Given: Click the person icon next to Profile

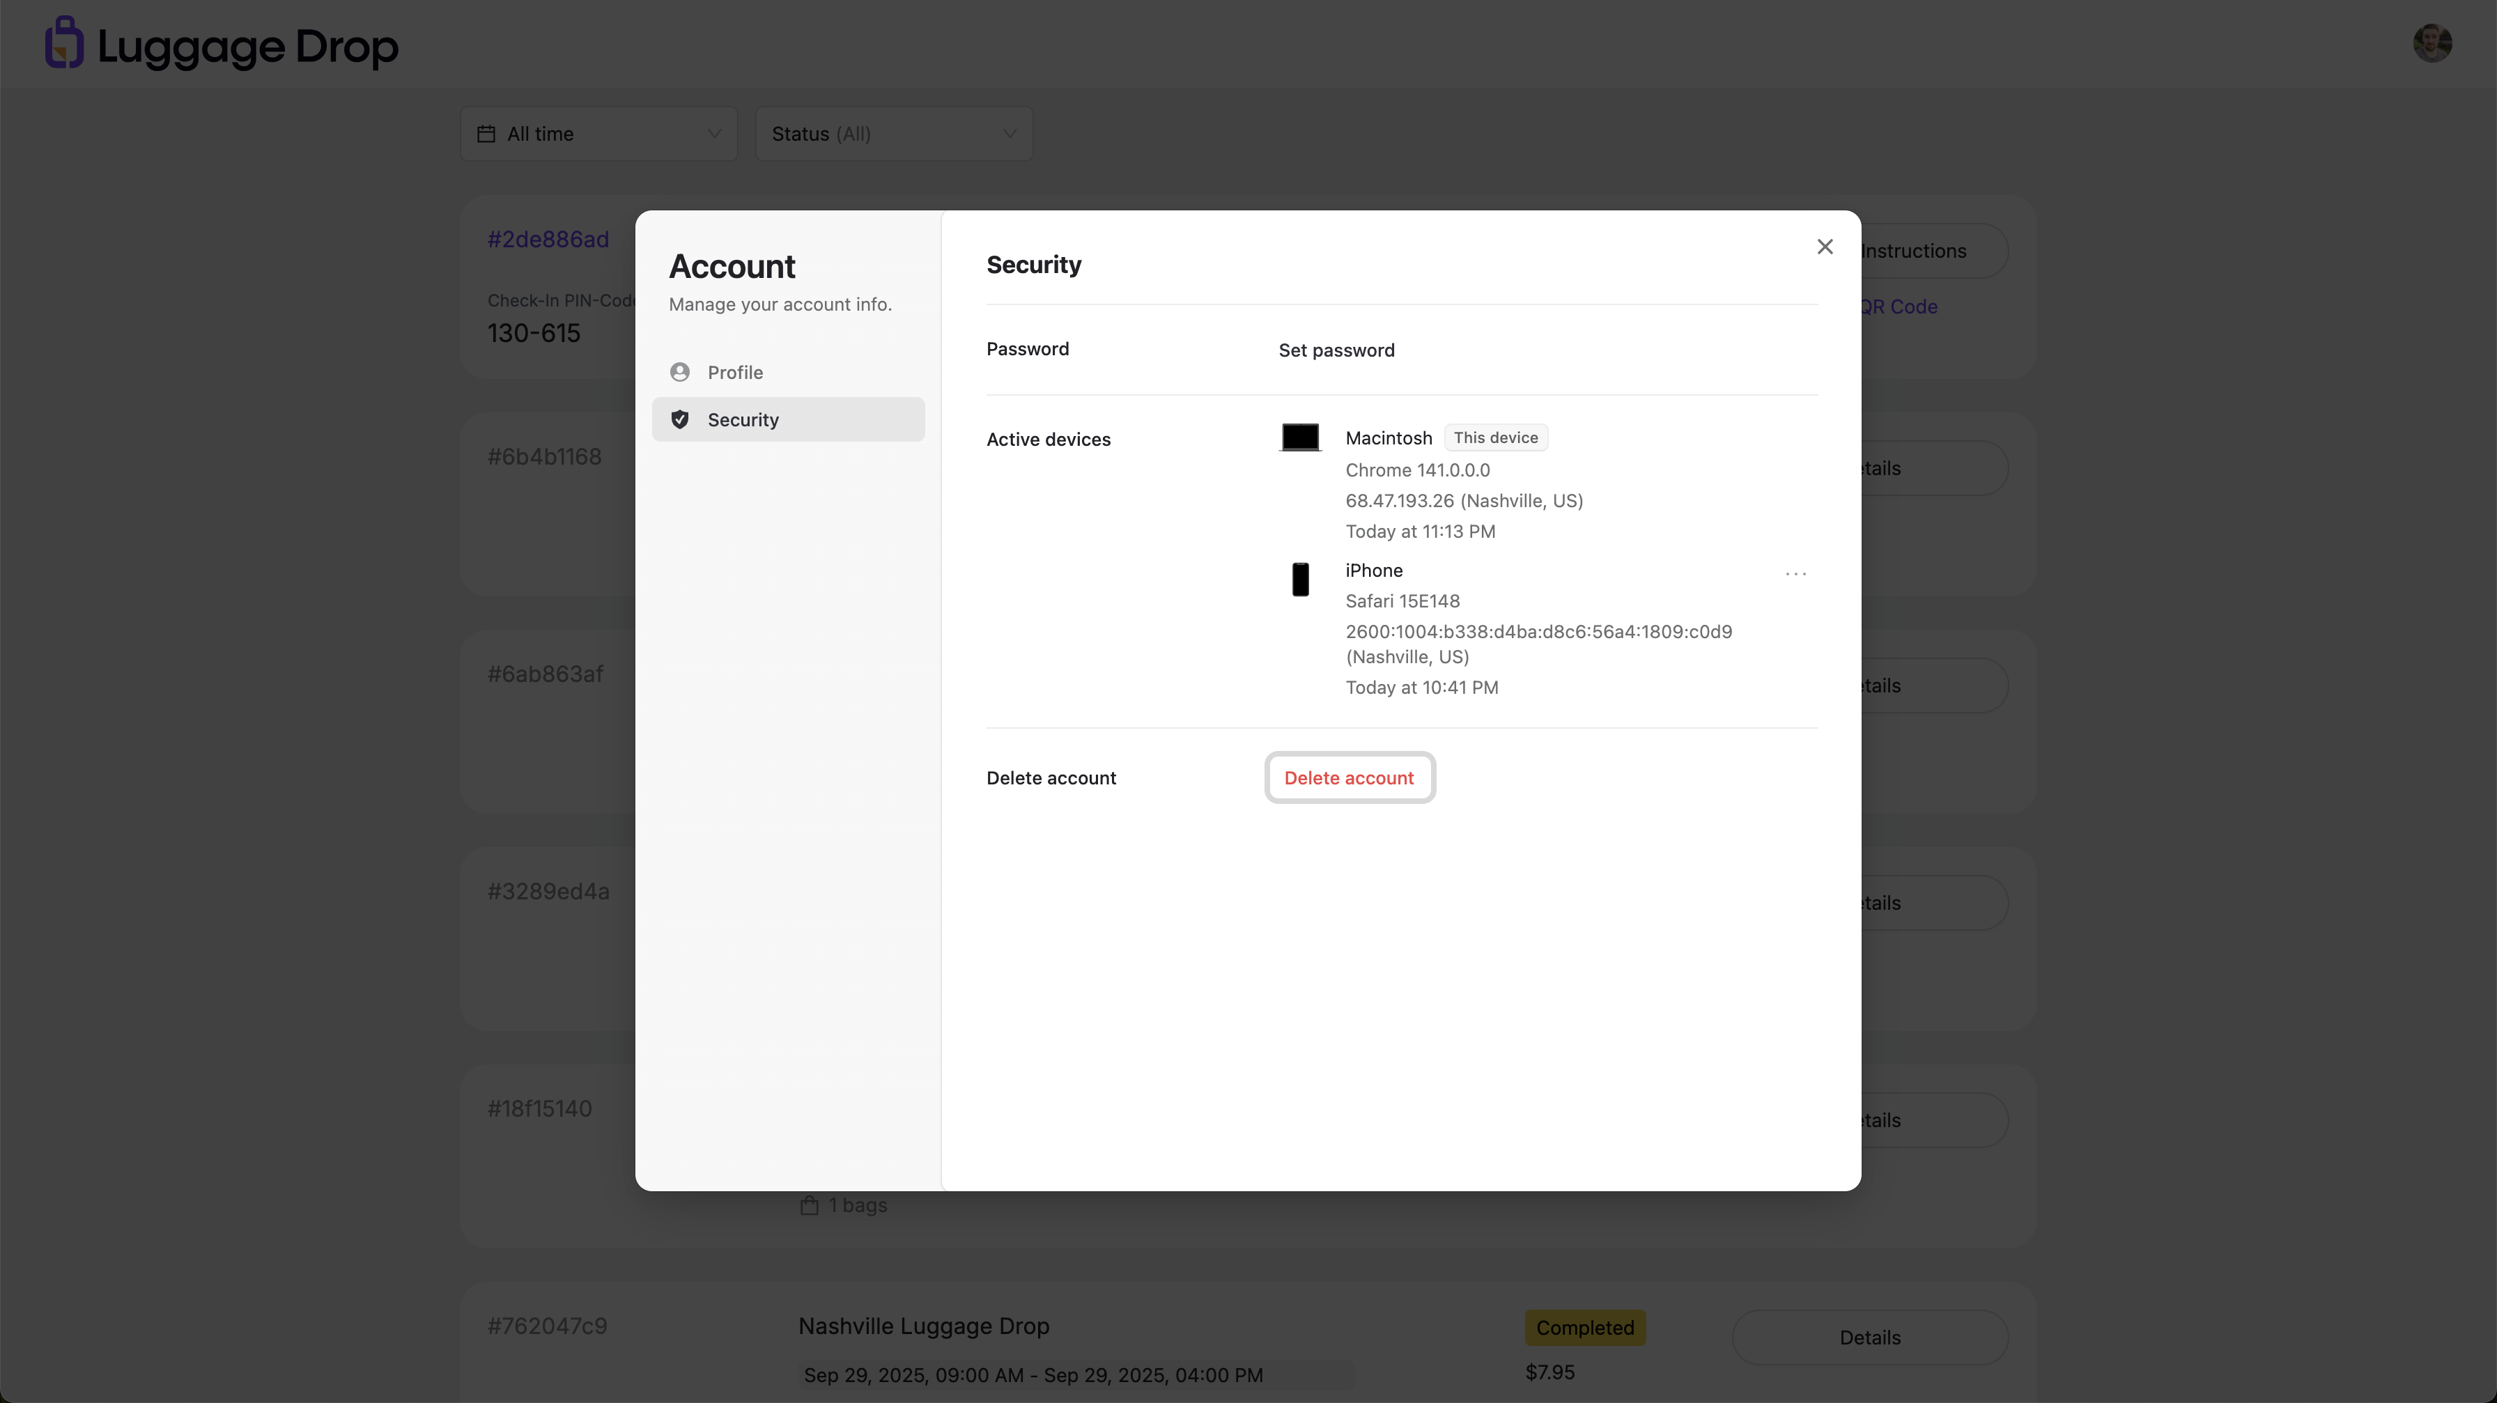Looking at the screenshot, I should (x=679, y=372).
